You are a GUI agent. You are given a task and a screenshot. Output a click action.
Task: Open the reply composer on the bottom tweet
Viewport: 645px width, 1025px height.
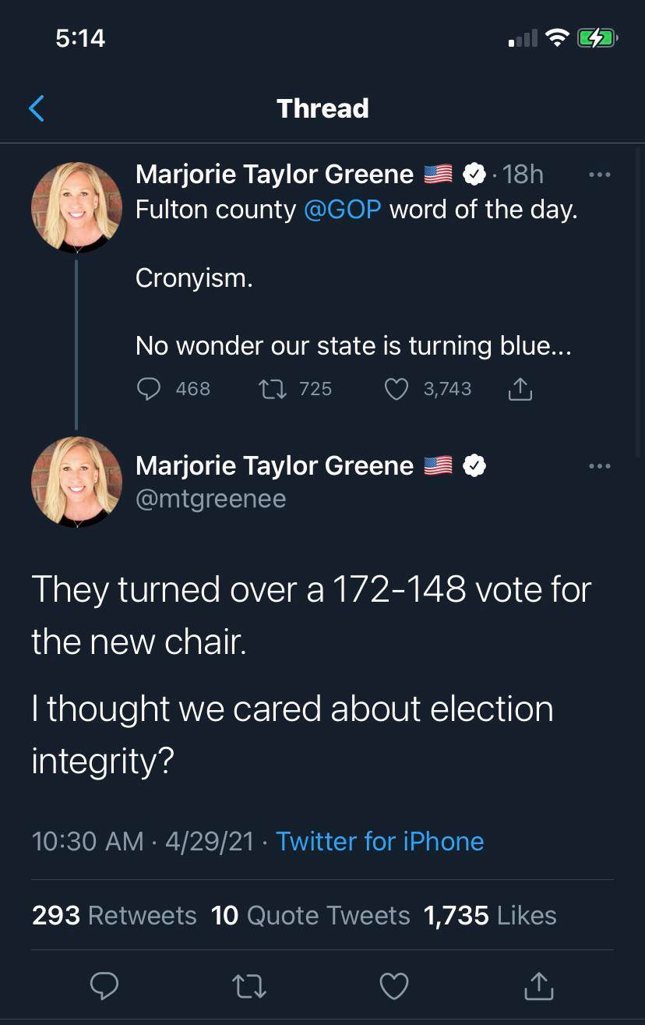105,985
